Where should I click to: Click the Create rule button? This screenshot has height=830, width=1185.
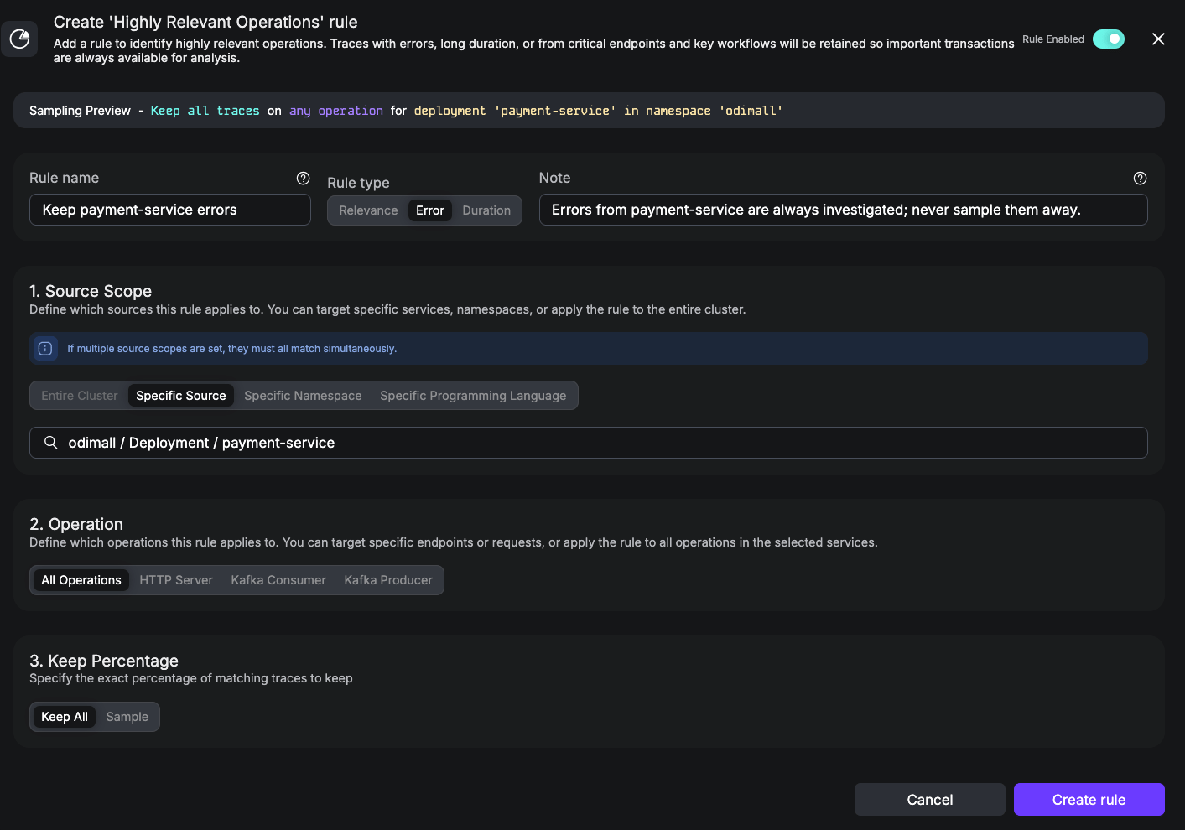click(1089, 800)
